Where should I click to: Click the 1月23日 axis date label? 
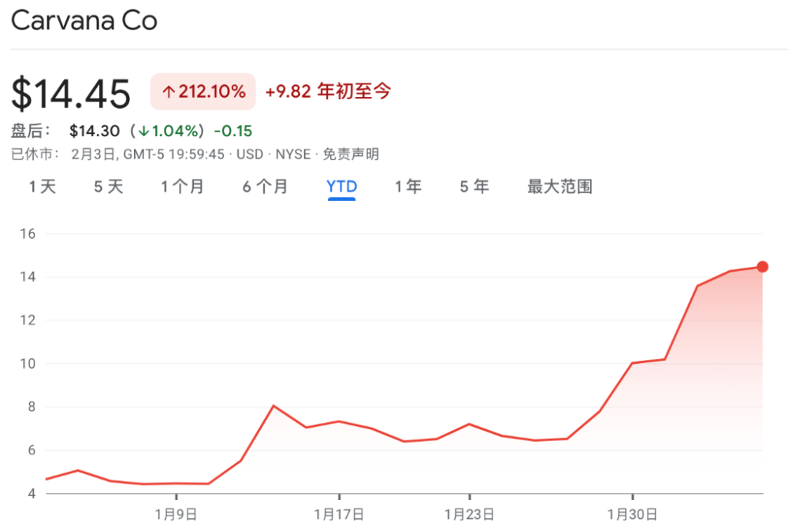(470, 514)
